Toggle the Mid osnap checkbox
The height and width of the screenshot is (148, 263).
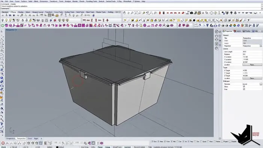(x=172, y=142)
